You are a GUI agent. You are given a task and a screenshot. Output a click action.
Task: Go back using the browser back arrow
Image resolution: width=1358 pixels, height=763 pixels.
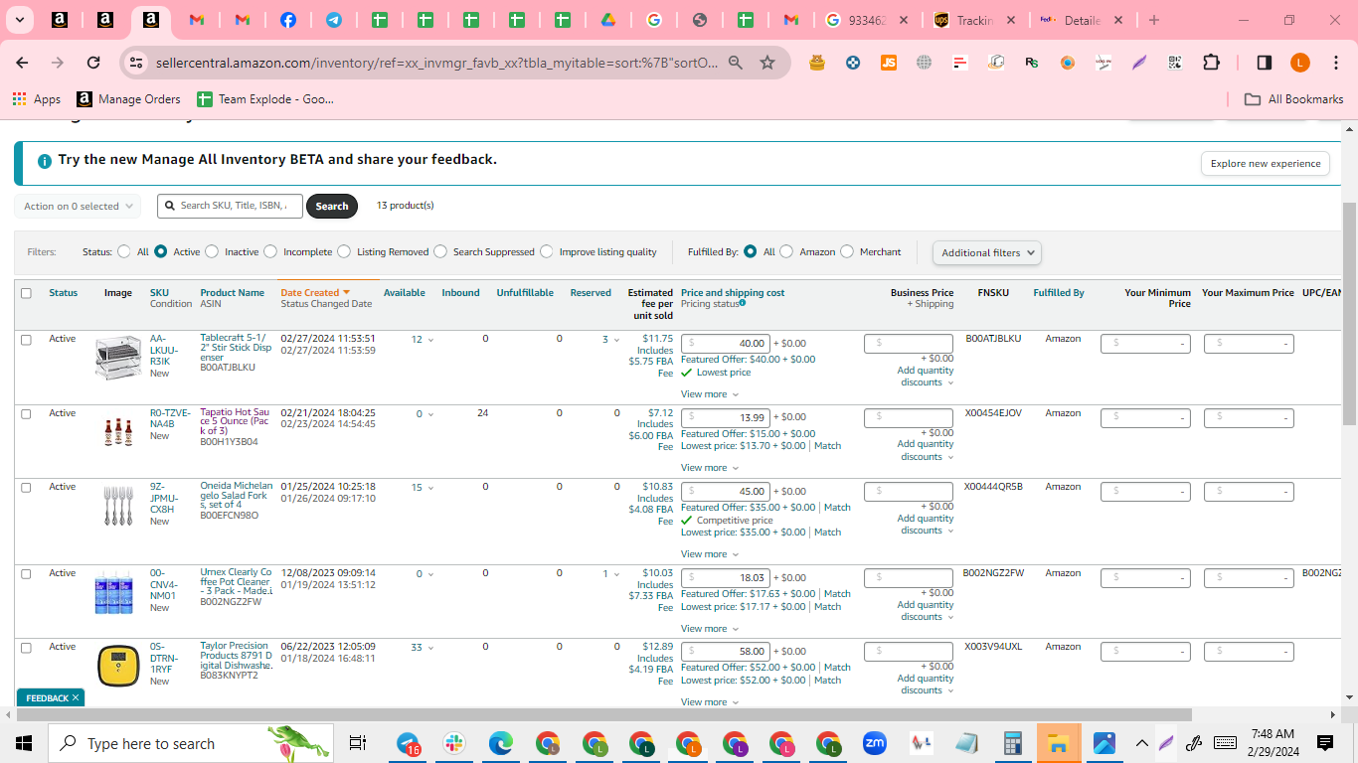point(22,63)
